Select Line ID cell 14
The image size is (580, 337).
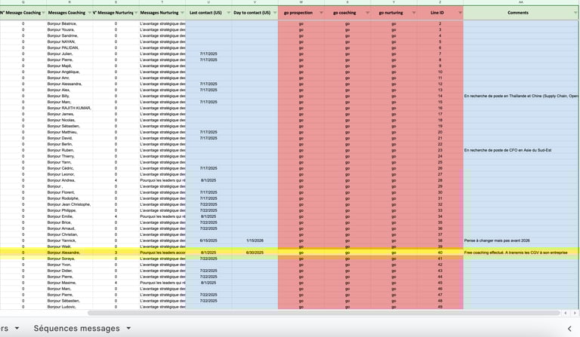click(x=440, y=96)
